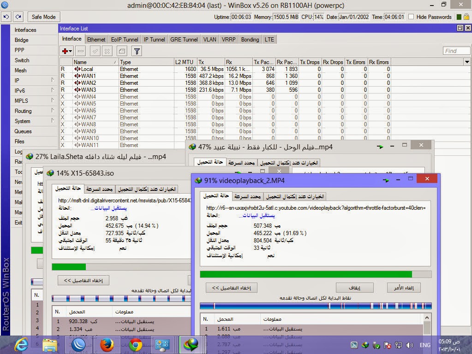The height and width of the screenshot is (354, 472).
Task: Click the WinBox redo arrow icon
Action: pyautogui.click(x=18, y=17)
